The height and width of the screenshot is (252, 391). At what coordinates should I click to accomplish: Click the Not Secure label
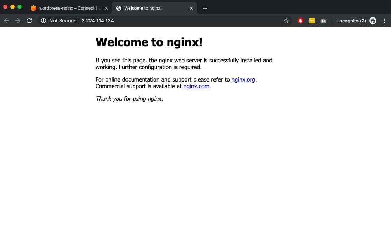62,21
